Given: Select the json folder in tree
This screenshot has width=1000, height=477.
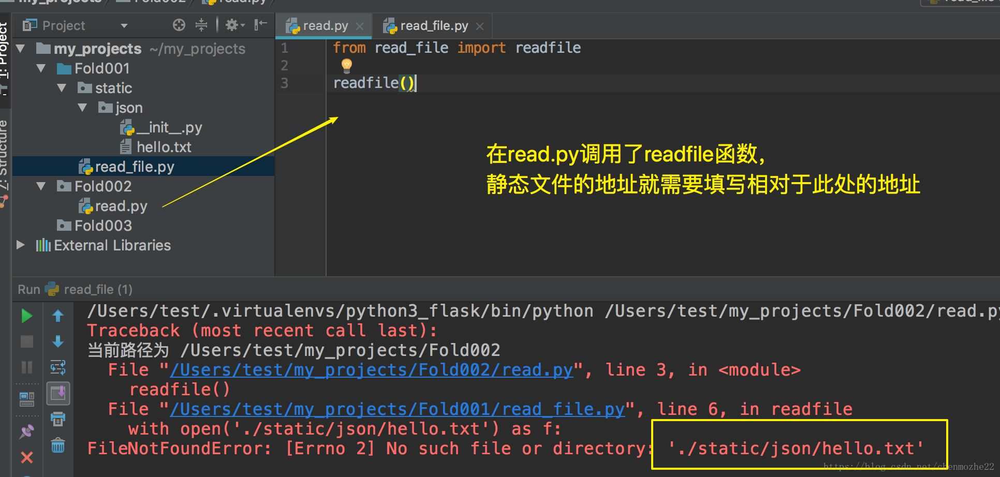Looking at the screenshot, I should tap(121, 108).
